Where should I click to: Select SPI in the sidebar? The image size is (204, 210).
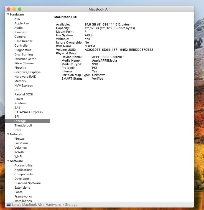click(17, 117)
